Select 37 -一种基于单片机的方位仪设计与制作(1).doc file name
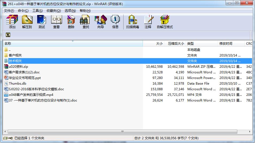The width and height of the screenshot is (255, 143). click(x=43, y=100)
